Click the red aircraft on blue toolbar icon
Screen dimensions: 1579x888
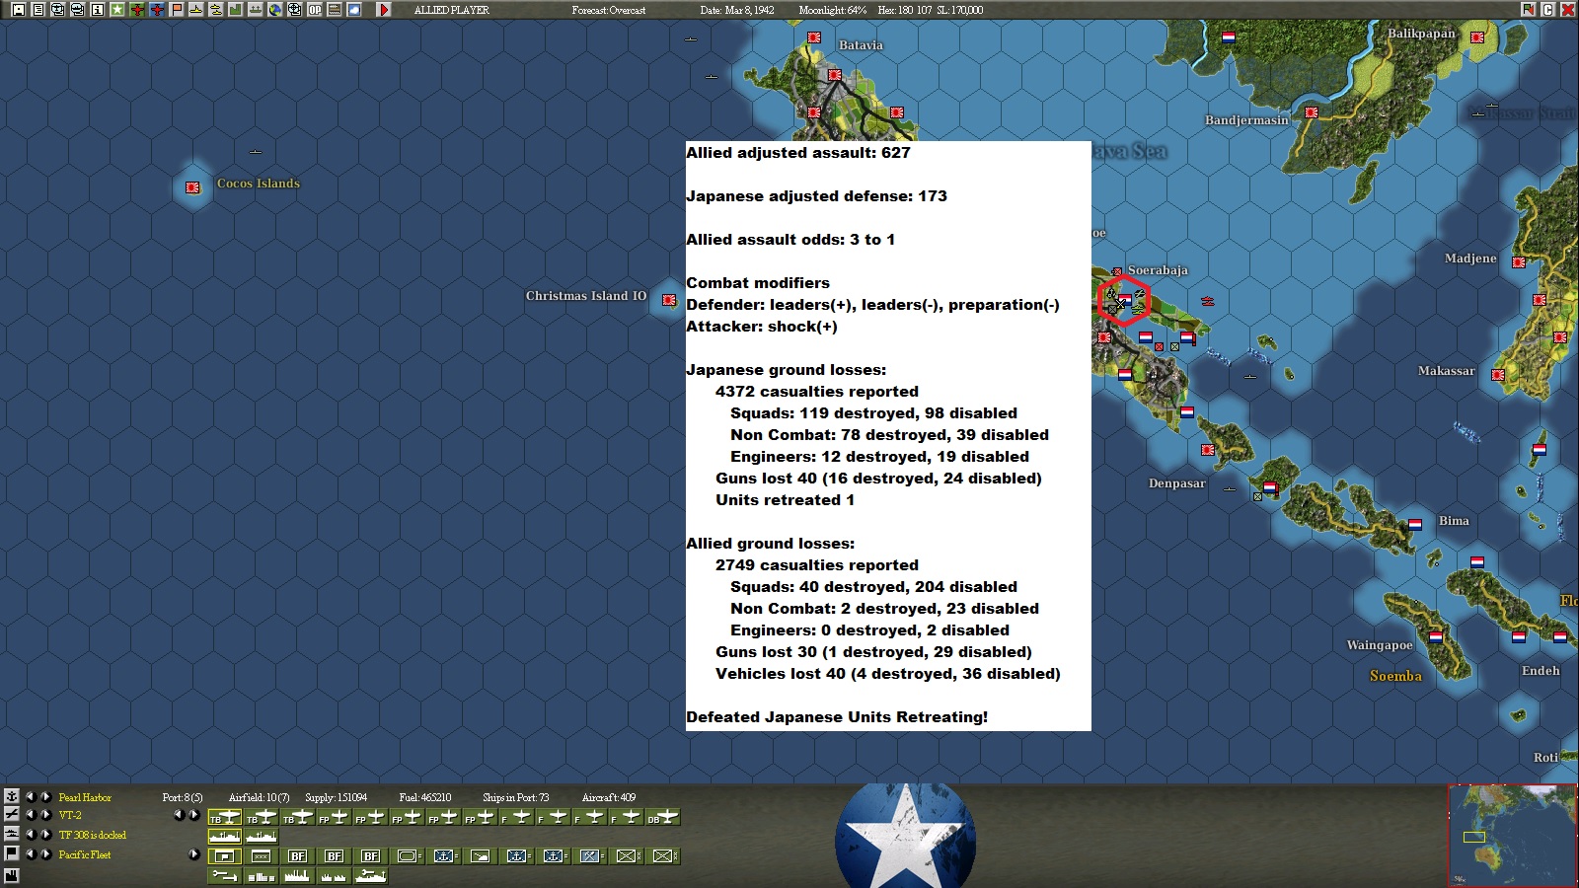coord(157,10)
